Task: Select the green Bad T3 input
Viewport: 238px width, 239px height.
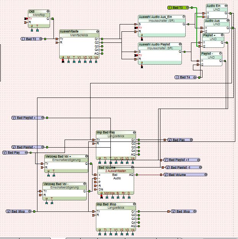Action: point(178,8)
